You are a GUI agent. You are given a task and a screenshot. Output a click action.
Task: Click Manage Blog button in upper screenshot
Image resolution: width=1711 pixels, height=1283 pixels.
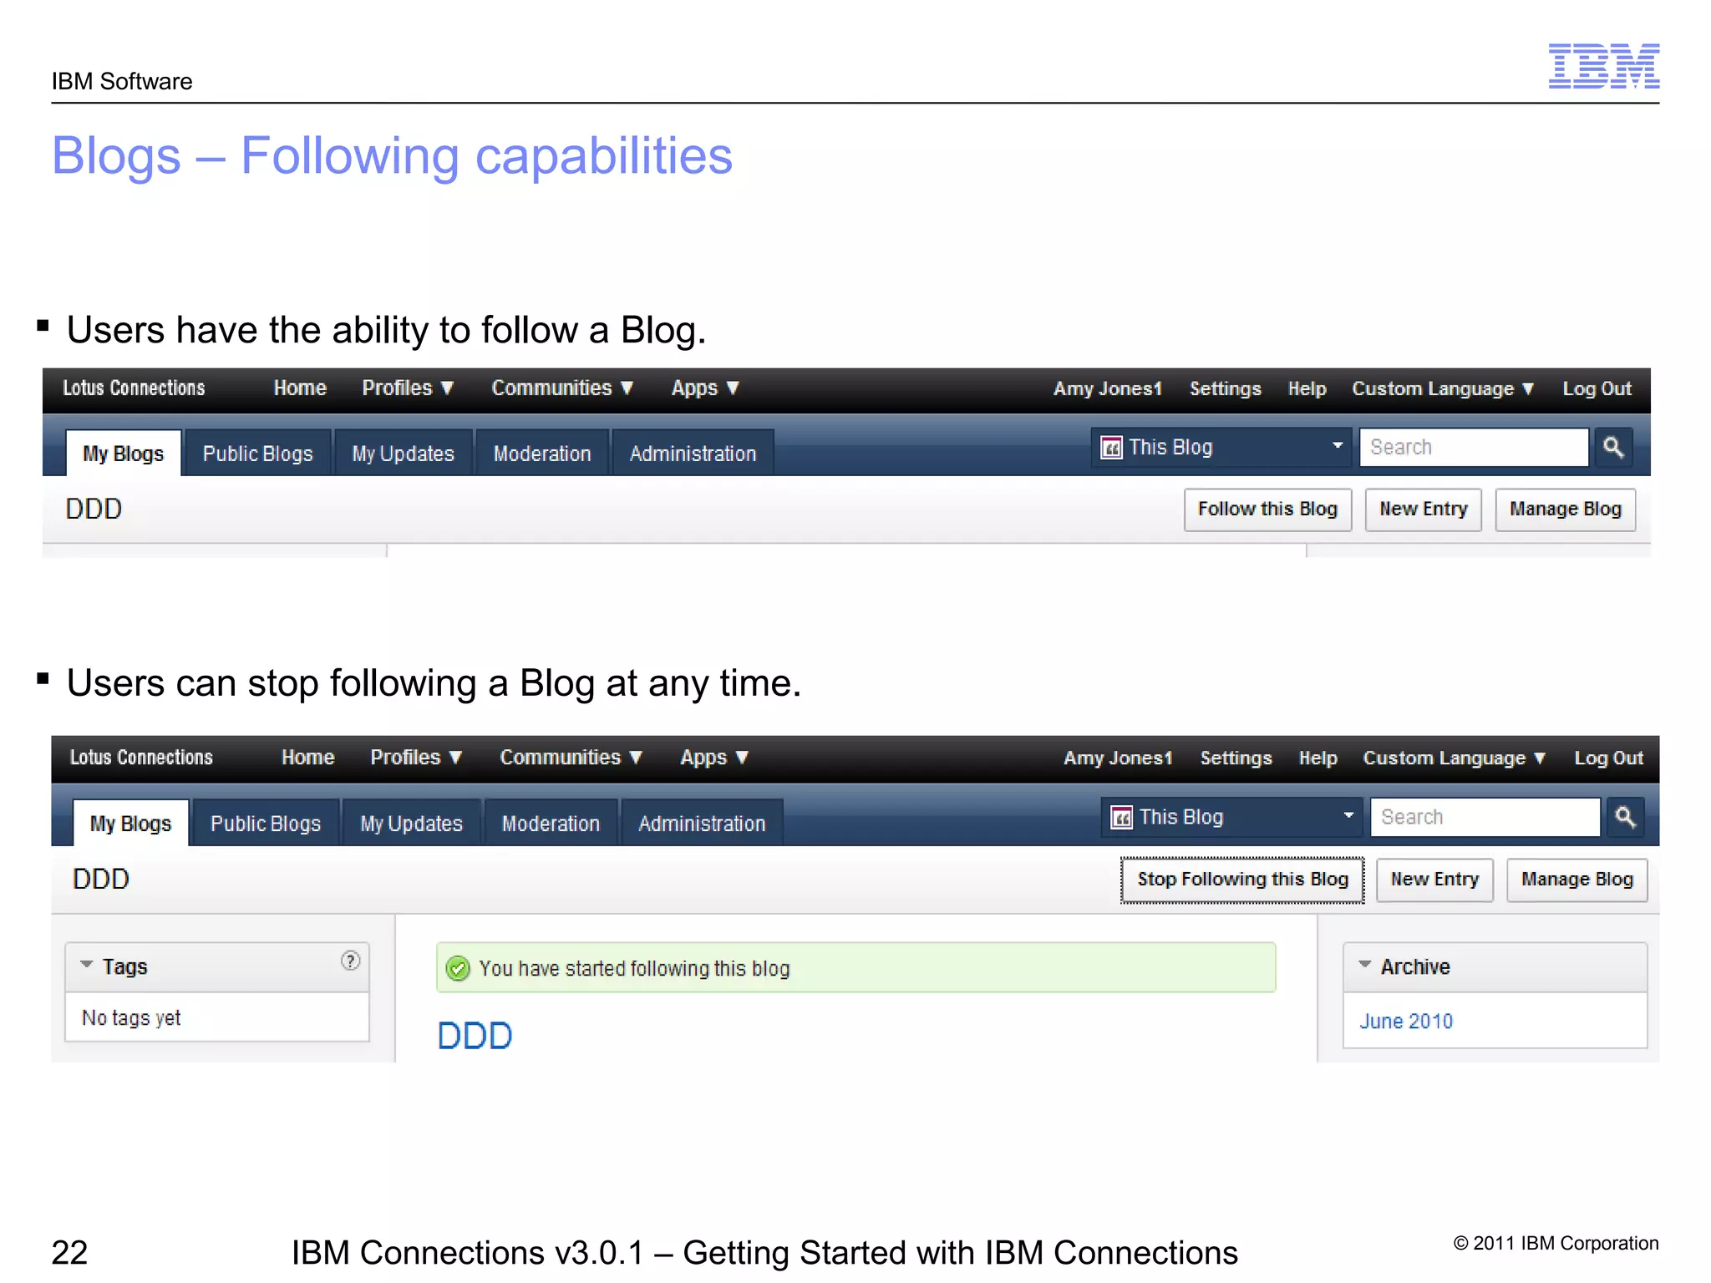1565,510
